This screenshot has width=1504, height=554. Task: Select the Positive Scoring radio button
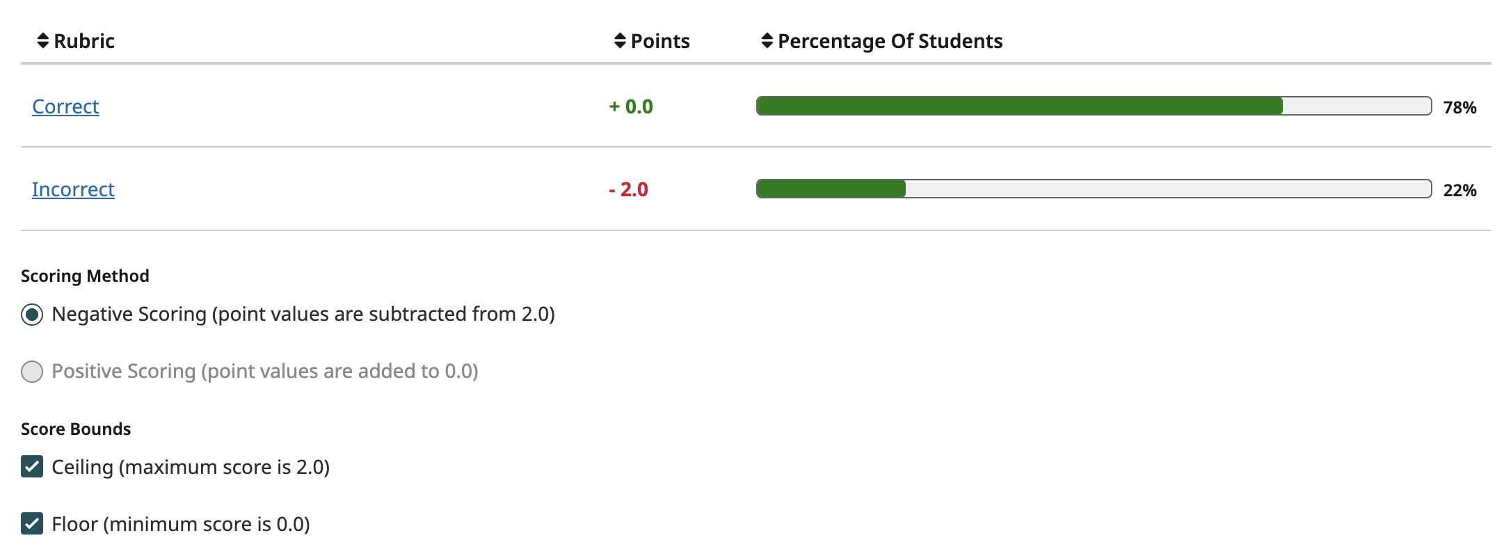click(32, 372)
